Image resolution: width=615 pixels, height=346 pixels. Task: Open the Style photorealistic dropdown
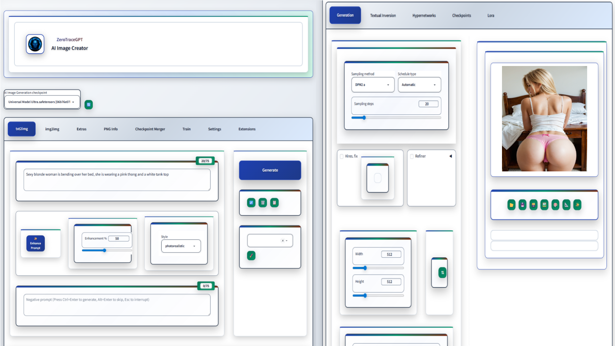(181, 246)
